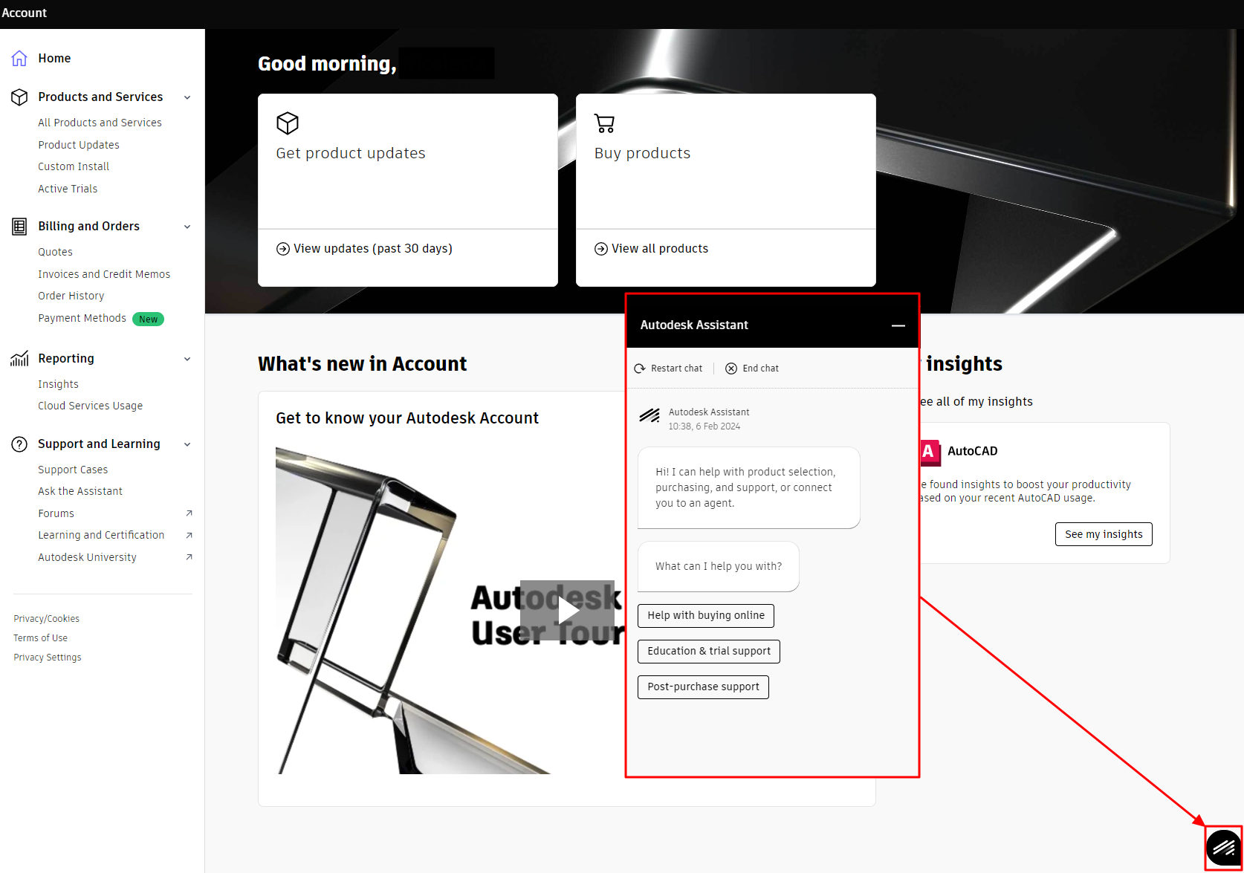The image size is (1244, 873).
Task: Click the AutoCAD product logo icon
Action: (930, 452)
